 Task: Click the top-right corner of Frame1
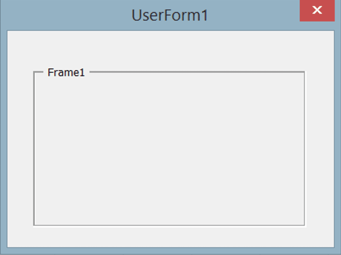pyautogui.click(x=305, y=72)
